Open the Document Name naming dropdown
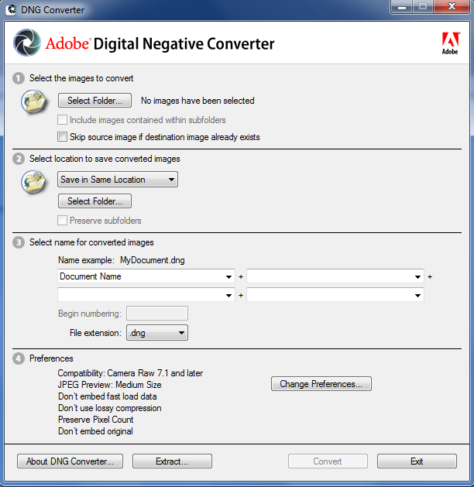Viewport: 474px width, 487px height. point(146,276)
